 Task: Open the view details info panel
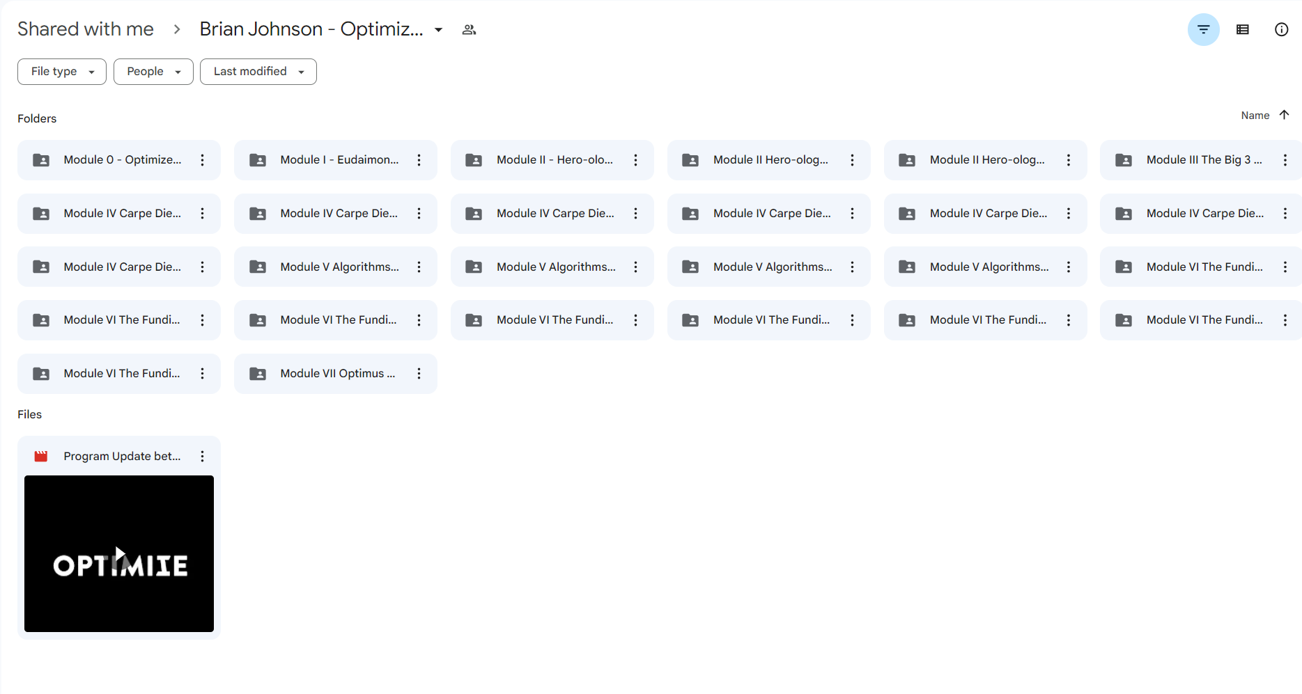(x=1281, y=29)
